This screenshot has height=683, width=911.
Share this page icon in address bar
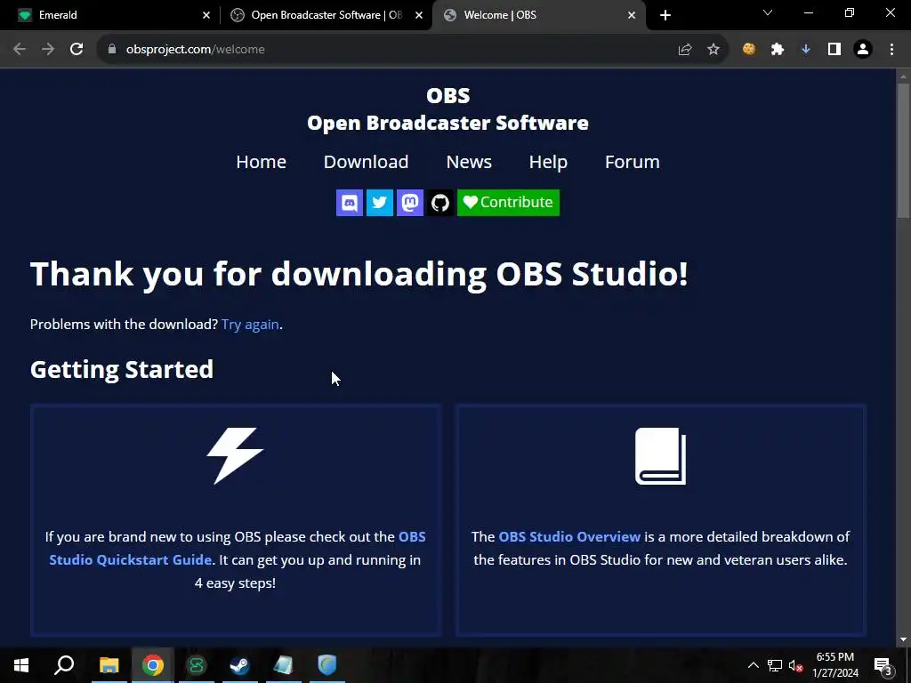[x=685, y=50]
